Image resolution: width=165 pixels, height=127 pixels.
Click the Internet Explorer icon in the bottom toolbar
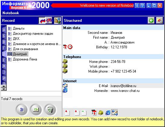(108, 113)
